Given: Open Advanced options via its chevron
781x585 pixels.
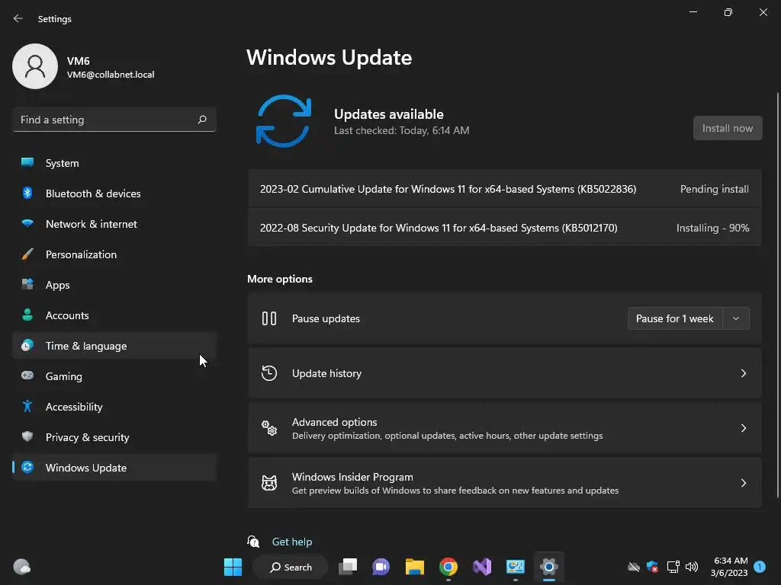Looking at the screenshot, I should [743, 428].
